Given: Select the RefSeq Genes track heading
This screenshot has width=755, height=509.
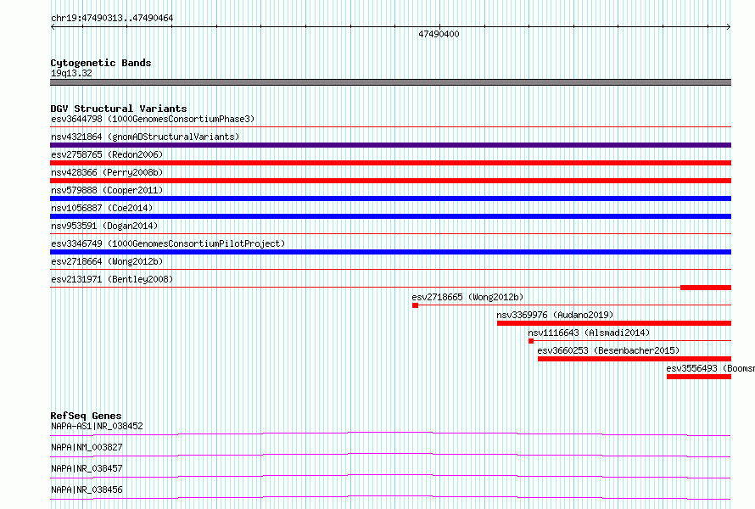Looking at the screenshot, I should point(86,416).
